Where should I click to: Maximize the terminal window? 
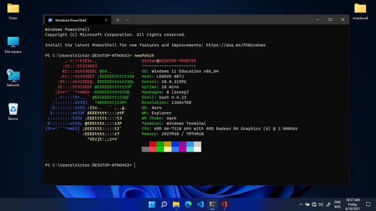(330, 19)
